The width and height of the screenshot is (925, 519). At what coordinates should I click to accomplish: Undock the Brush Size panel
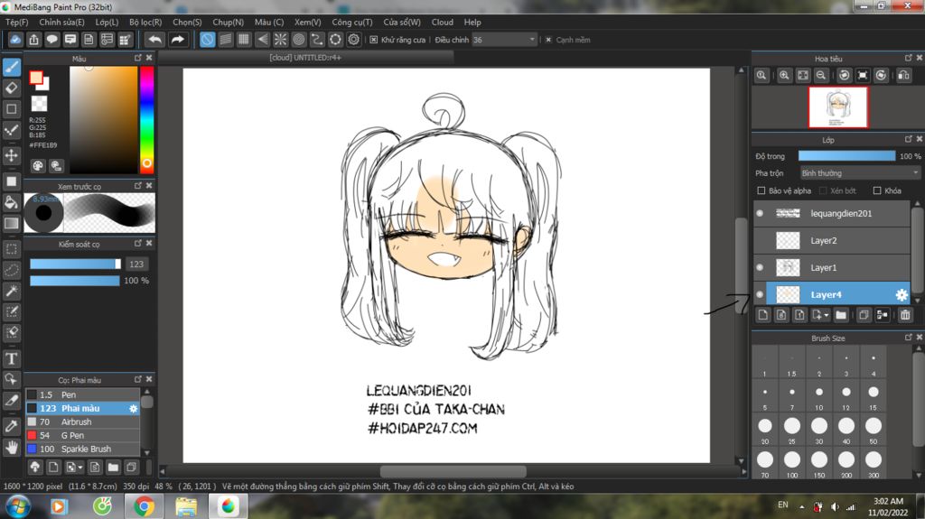click(x=908, y=338)
